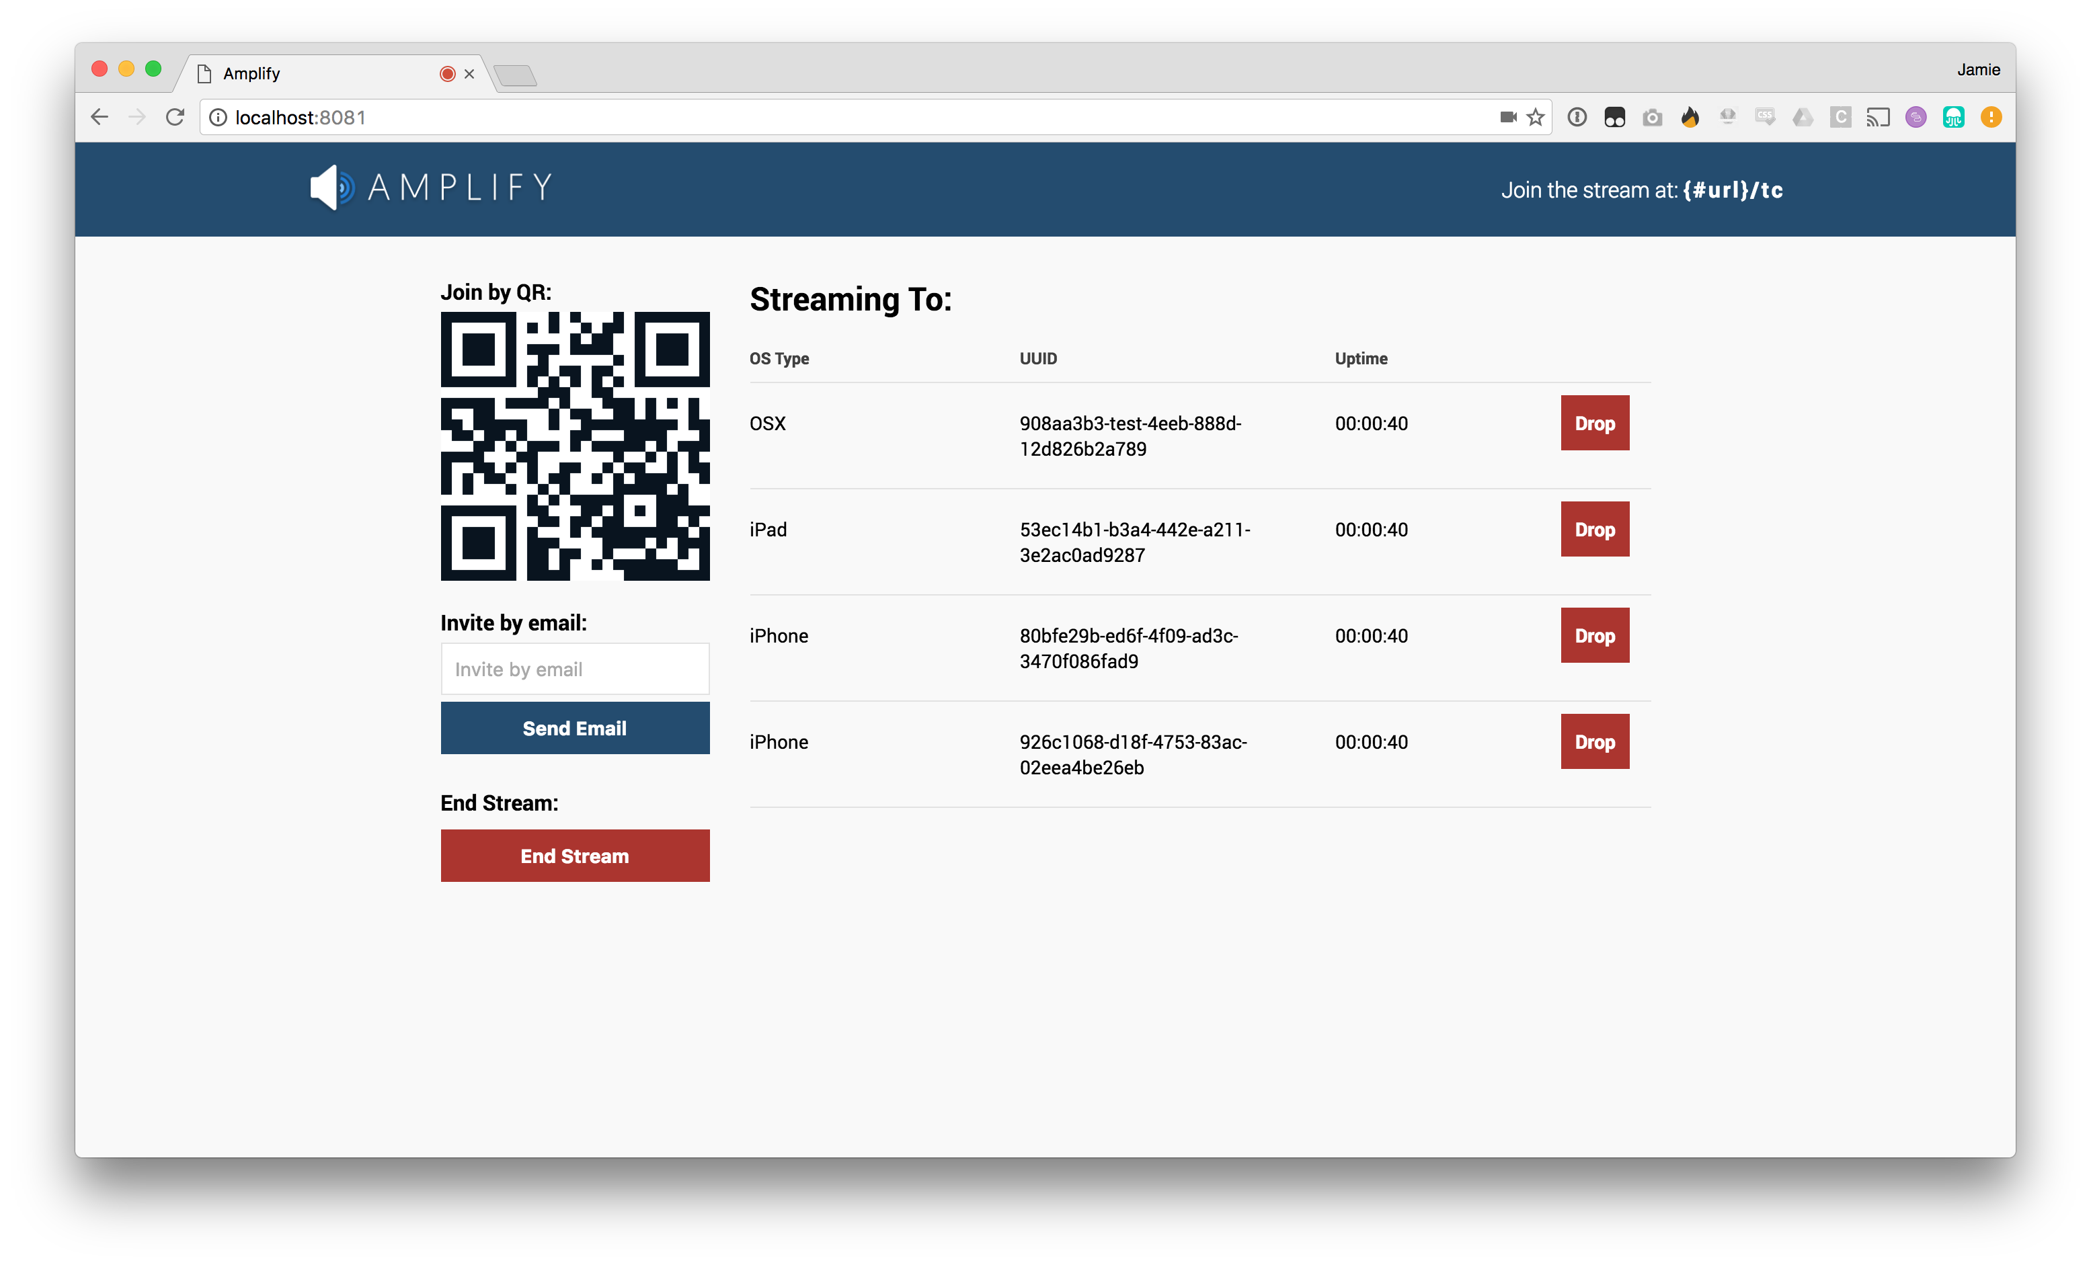
Task: Go back to previous page
Action: point(100,117)
